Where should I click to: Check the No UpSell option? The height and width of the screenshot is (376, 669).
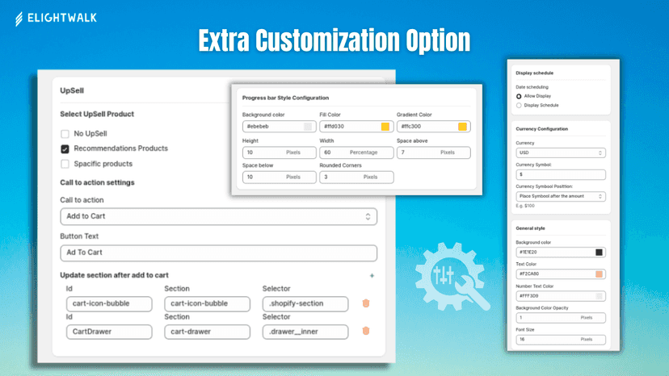click(x=65, y=134)
